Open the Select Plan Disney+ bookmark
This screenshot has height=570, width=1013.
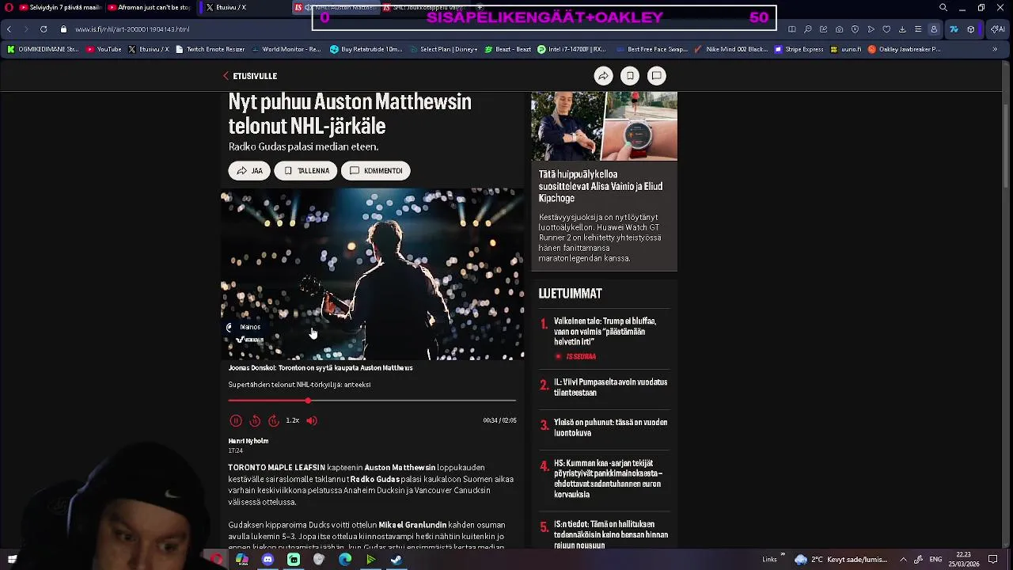[443, 49]
